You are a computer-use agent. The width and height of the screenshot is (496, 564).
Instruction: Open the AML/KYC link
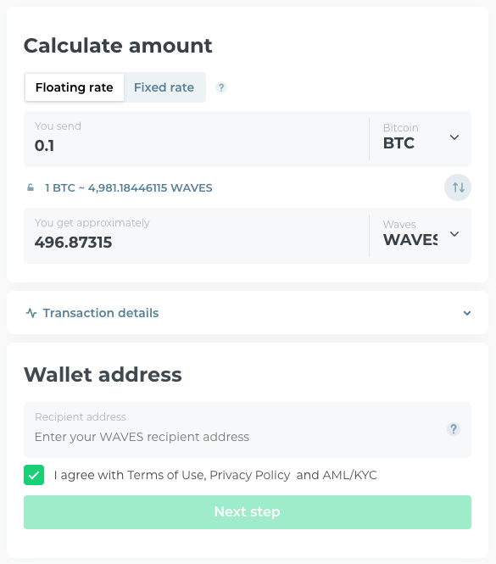349,475
